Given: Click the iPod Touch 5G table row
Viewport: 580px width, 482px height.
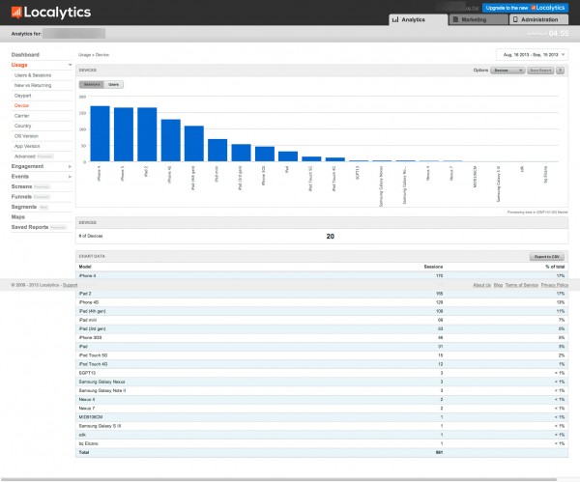Looking at the screenshot, I should coord(322,355).
